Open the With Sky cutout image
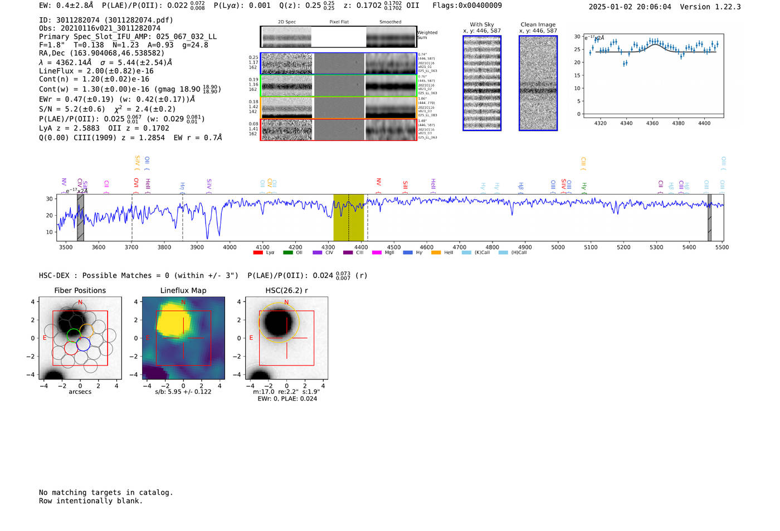 click(x=482, y=83)
